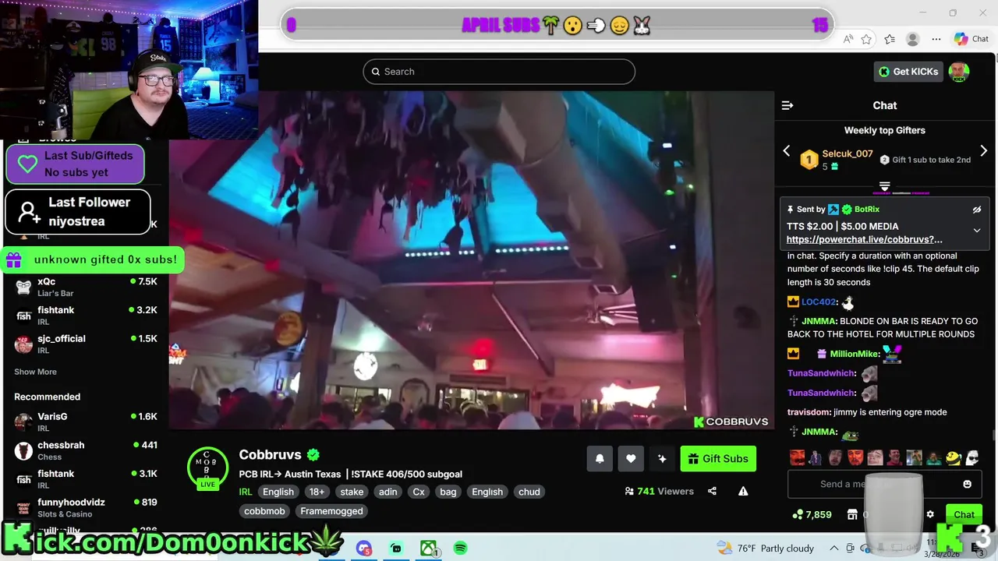Open the emoji picker in the chat box
Screen dimensions: 998x561
pos(967,484)
